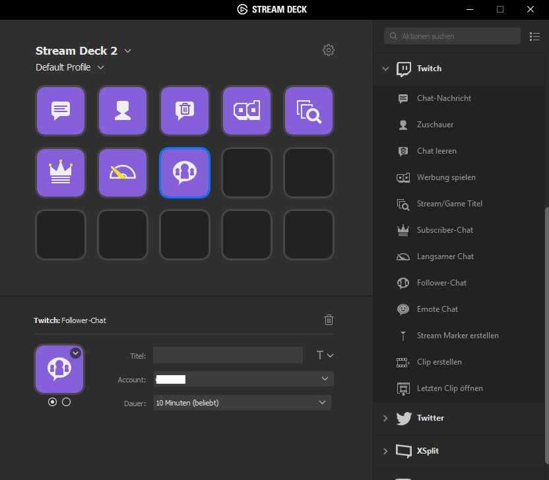Click the Chat leeren icon in the list

pyautogui.click(x=403, y=151)
